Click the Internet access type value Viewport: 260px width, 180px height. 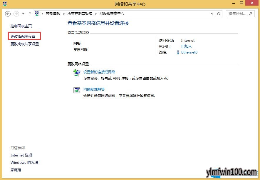pos(188,41)
